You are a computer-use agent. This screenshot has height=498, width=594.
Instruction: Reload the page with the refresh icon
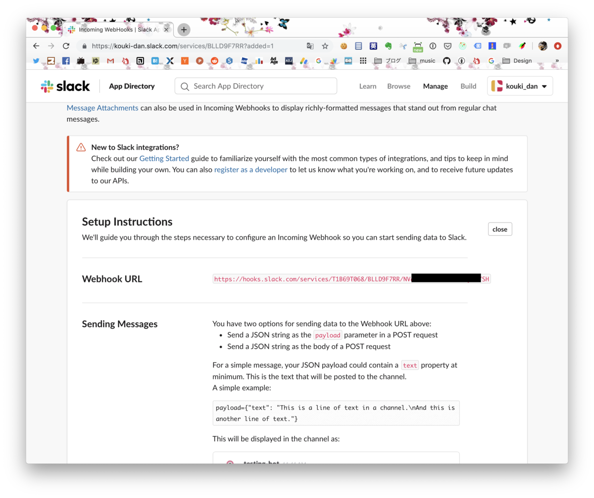coord(66,45)
